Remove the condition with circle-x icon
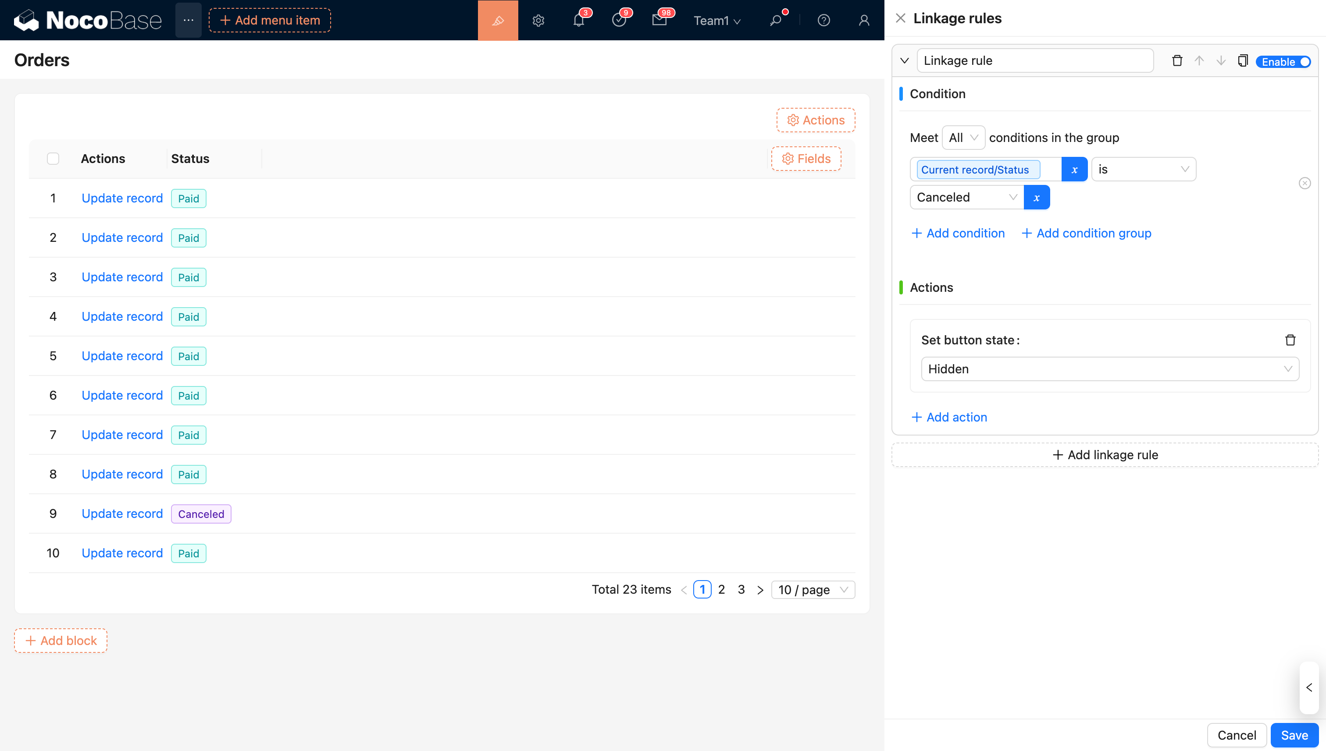This screenshot has height=751, width=1326. [1305, 183]
